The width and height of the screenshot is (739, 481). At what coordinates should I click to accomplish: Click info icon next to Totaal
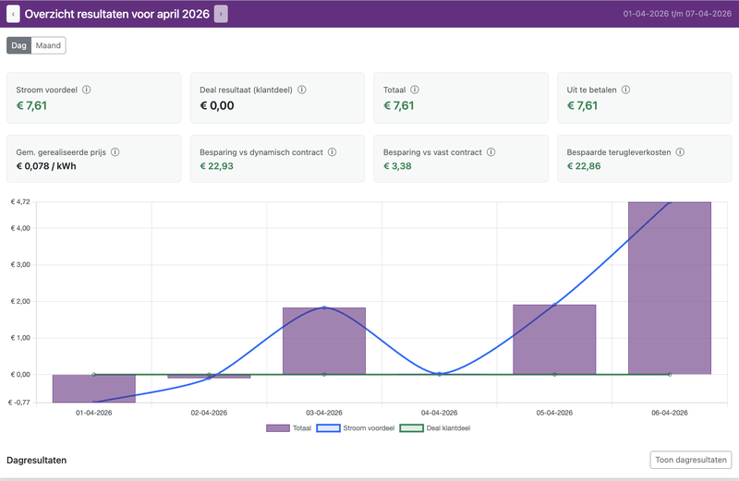click(415, 90)
